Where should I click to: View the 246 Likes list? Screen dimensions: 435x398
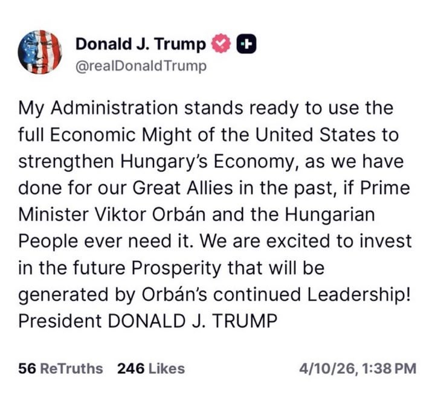click(x=151, y=368)
